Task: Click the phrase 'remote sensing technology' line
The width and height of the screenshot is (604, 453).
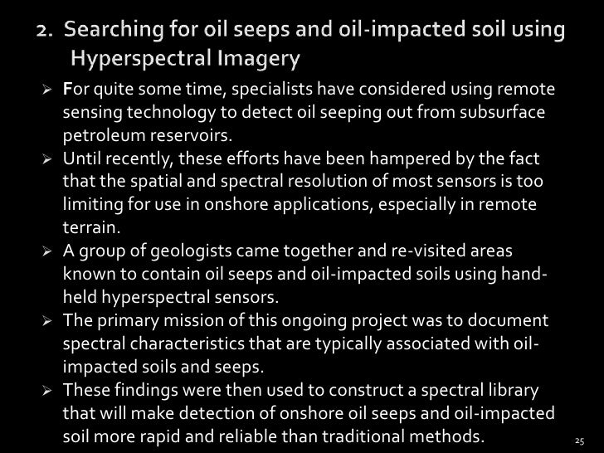Action: 304,113
